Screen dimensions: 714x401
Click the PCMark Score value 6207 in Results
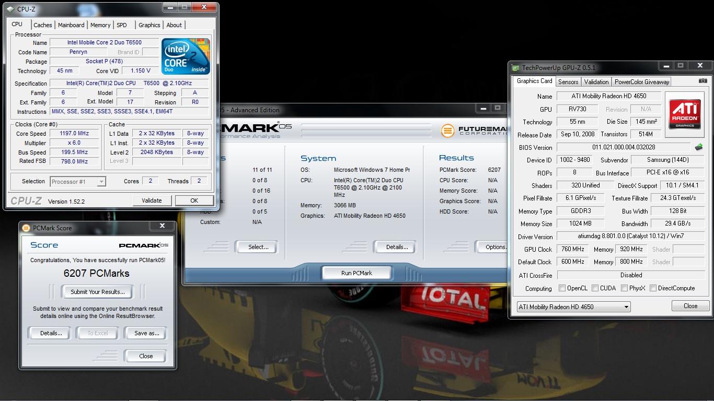(x=494, y=170)
